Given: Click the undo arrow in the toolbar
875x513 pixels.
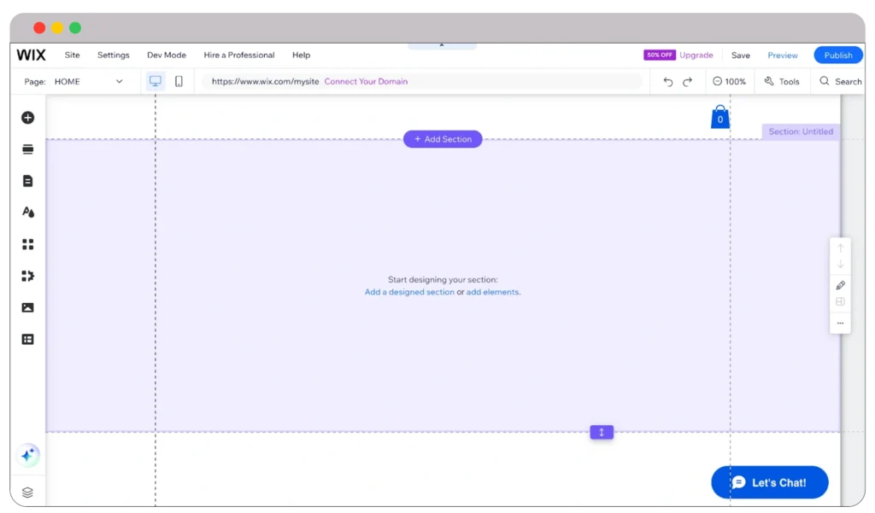Looking at the screenshot, I should 667,81.
